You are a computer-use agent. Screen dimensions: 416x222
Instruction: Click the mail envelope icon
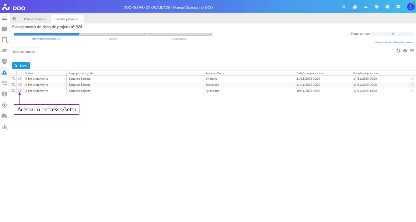(387, 7)
